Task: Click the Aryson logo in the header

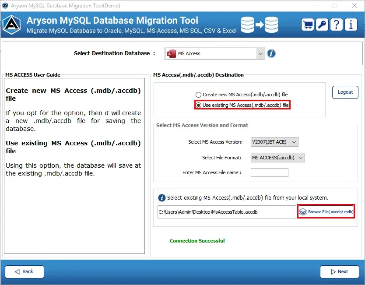Action: [12, 25]
